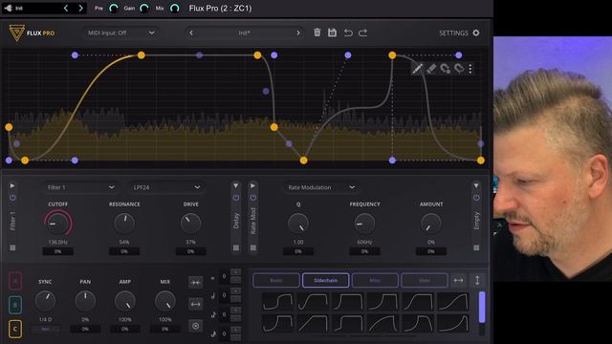Open the LPF24 filter type dropdown
Viewport: 612px width, 344px height.
[166, 187]
